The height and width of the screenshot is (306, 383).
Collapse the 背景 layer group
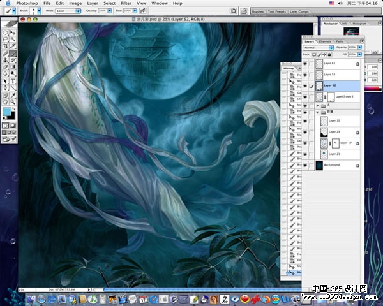(x=318, y=112)
